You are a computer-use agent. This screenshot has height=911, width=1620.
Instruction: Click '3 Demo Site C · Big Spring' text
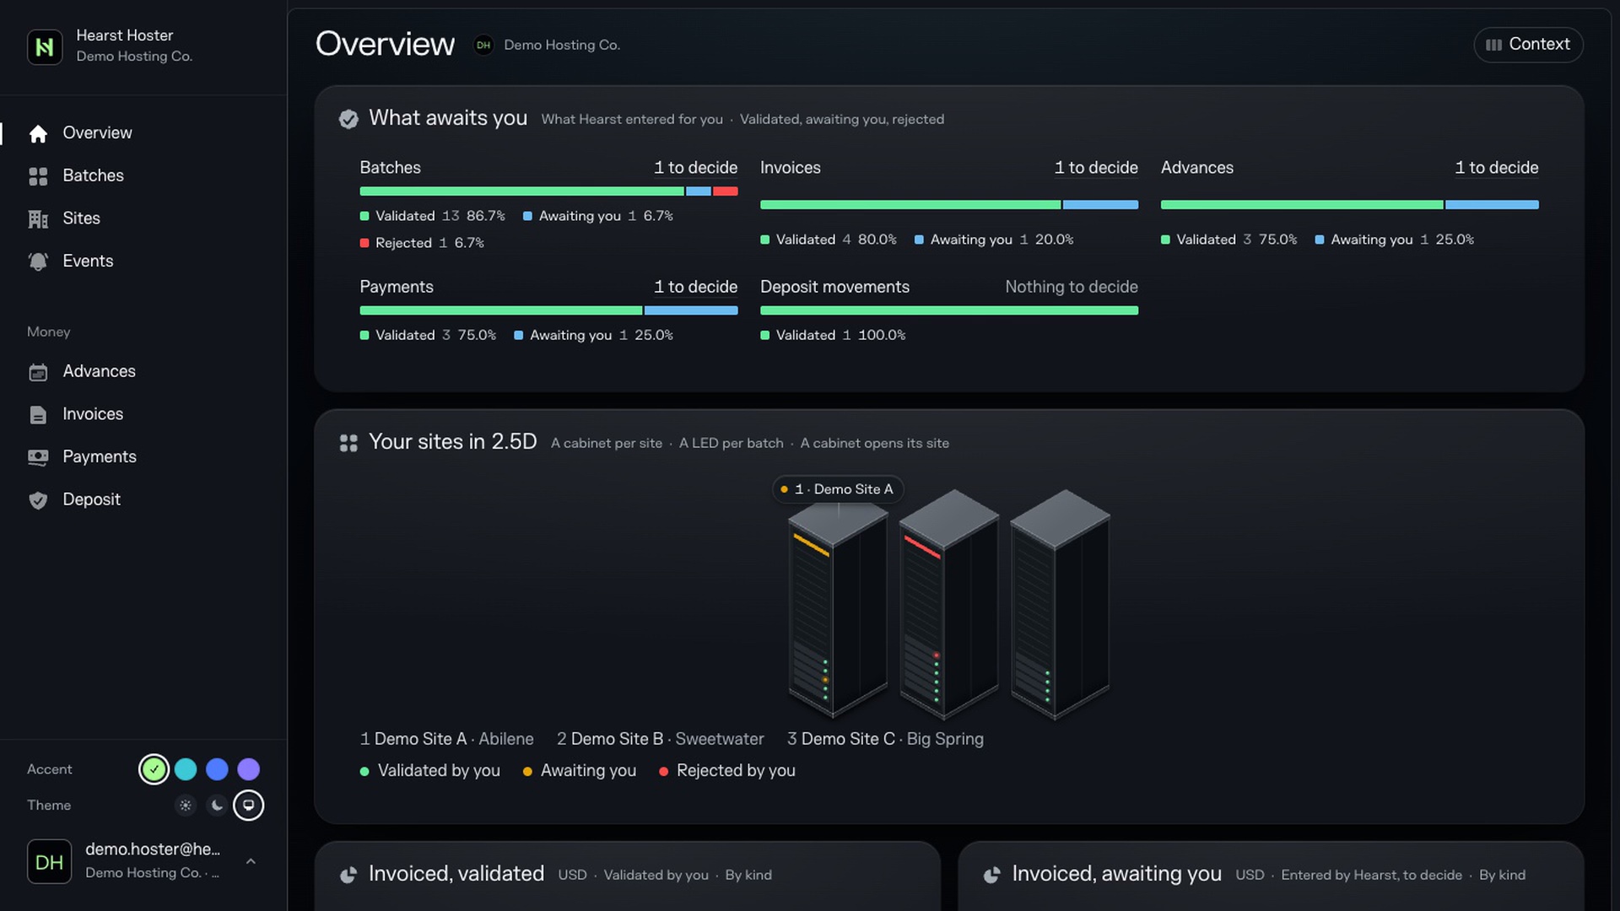pyautogui.click(x=885, y=739)
